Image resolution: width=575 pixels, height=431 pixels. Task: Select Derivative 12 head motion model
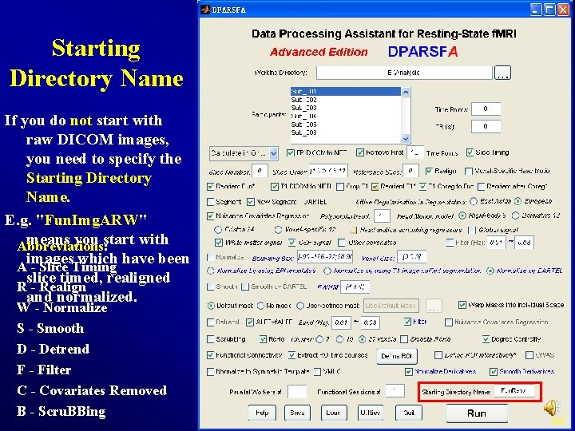pyautogui.click(x=516, y=215)
